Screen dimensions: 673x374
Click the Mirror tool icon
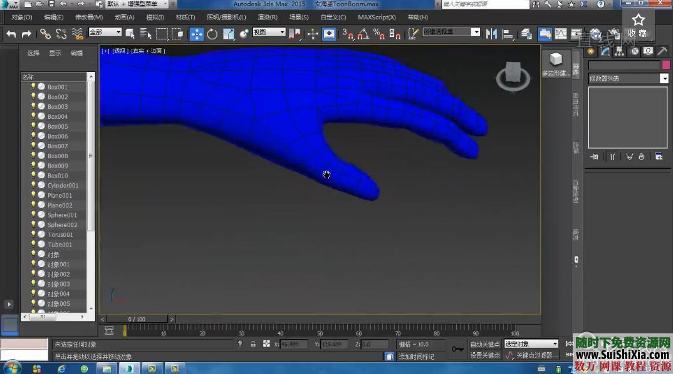(x=491, y=34)
